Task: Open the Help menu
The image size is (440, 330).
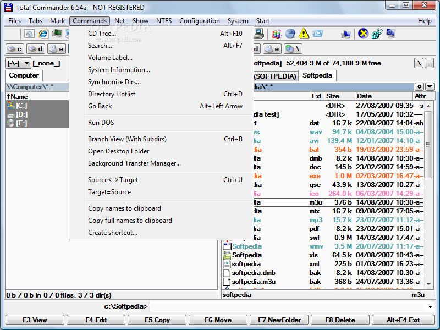Action: point(425,21)
